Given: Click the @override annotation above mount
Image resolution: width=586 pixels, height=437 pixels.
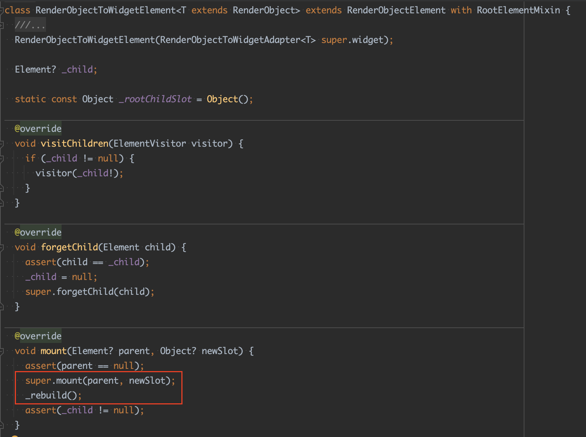Looking at the screenshot, I should tap(38, 336).
